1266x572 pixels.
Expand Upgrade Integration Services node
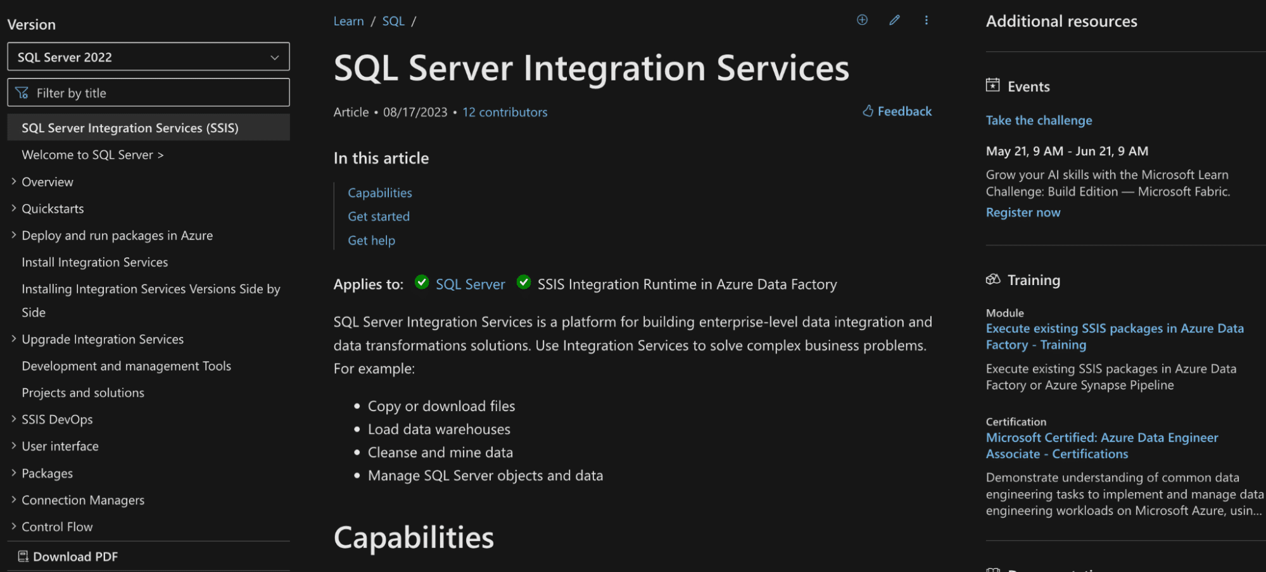coord(14,339)
